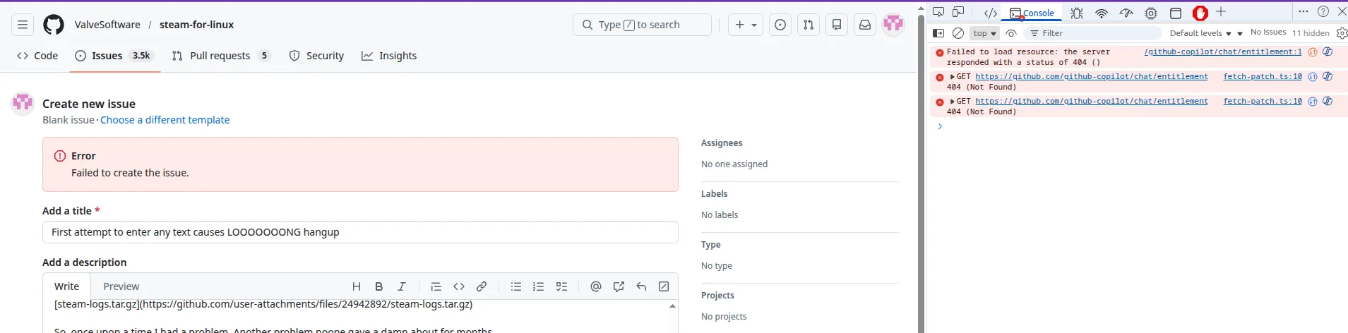Viewport: 1348px width, 333px height.
Task: Open the pull requests shortcut in header
Action: pos(809,25)
